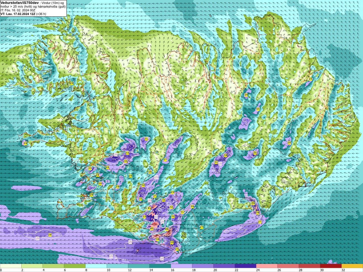Click the 'VT: Lau. 17.02.2024 12Z (+36 h)' line

pyautogui.click(x=23, y=14)
